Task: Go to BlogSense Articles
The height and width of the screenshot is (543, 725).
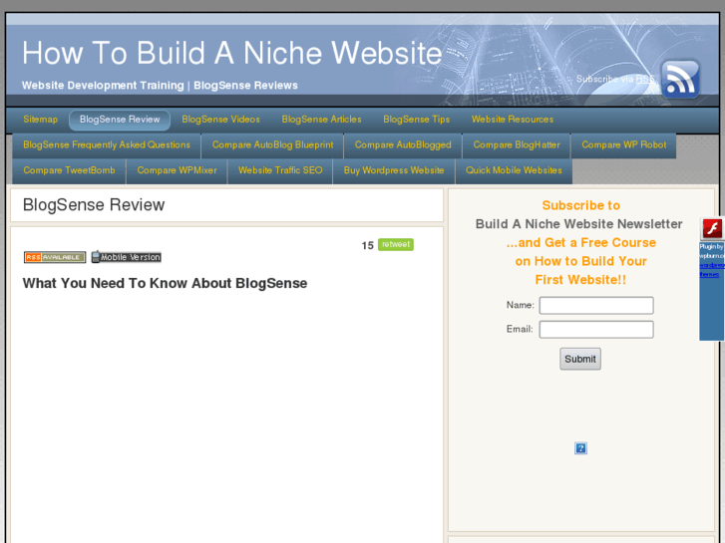Action: (x=321, y=120)
